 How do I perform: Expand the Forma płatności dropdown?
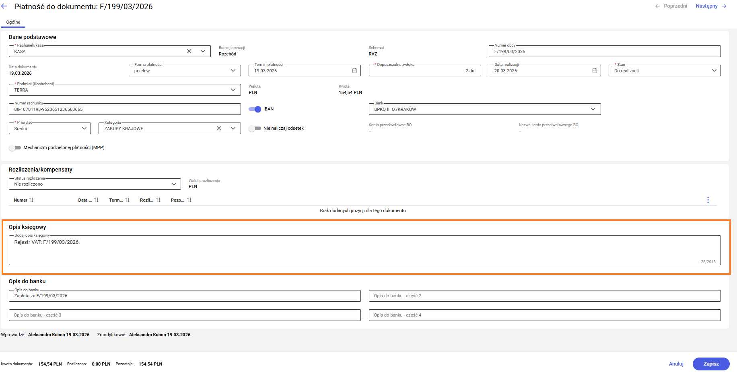tap(233, 71)
